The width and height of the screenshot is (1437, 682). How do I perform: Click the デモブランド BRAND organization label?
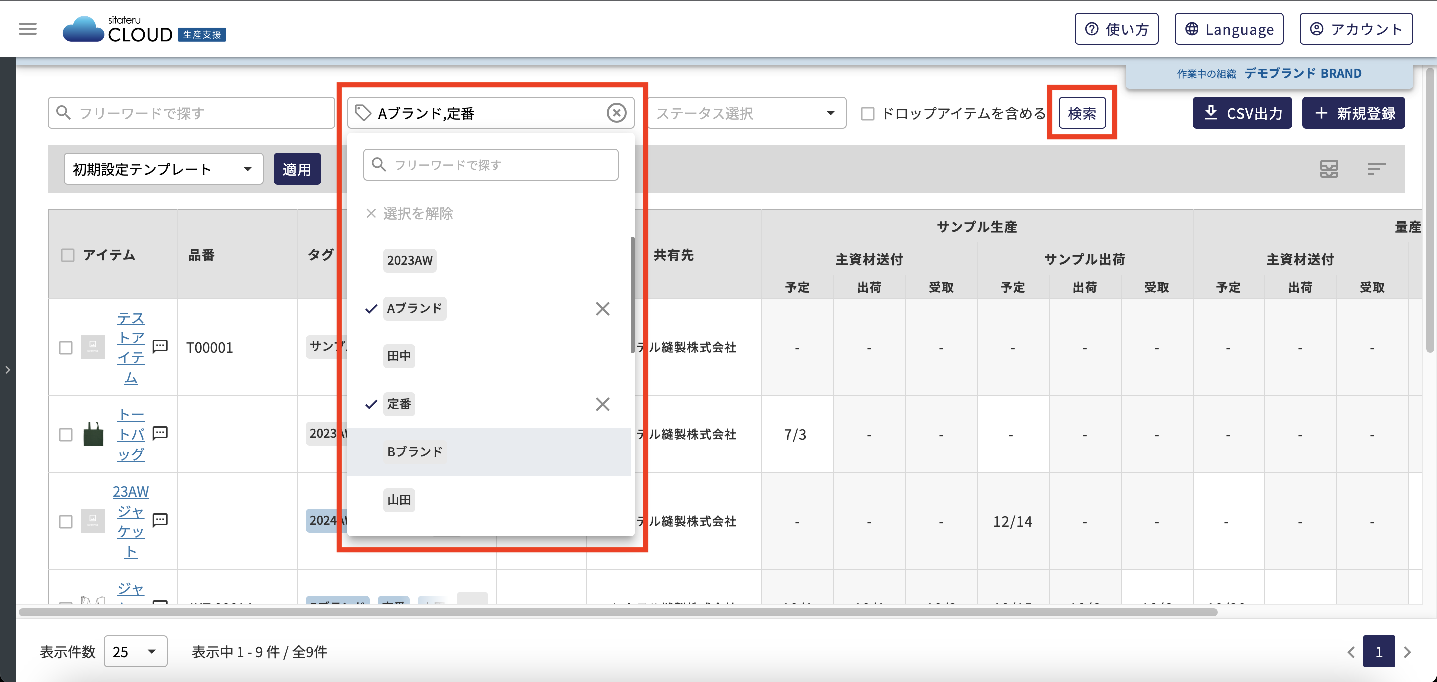point(1303,74)
